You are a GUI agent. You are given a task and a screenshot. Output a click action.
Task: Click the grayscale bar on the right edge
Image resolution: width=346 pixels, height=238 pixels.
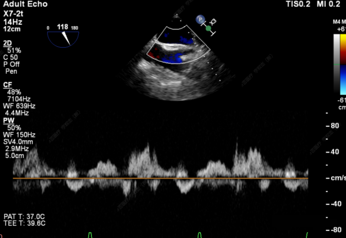[x=336, y=64]
